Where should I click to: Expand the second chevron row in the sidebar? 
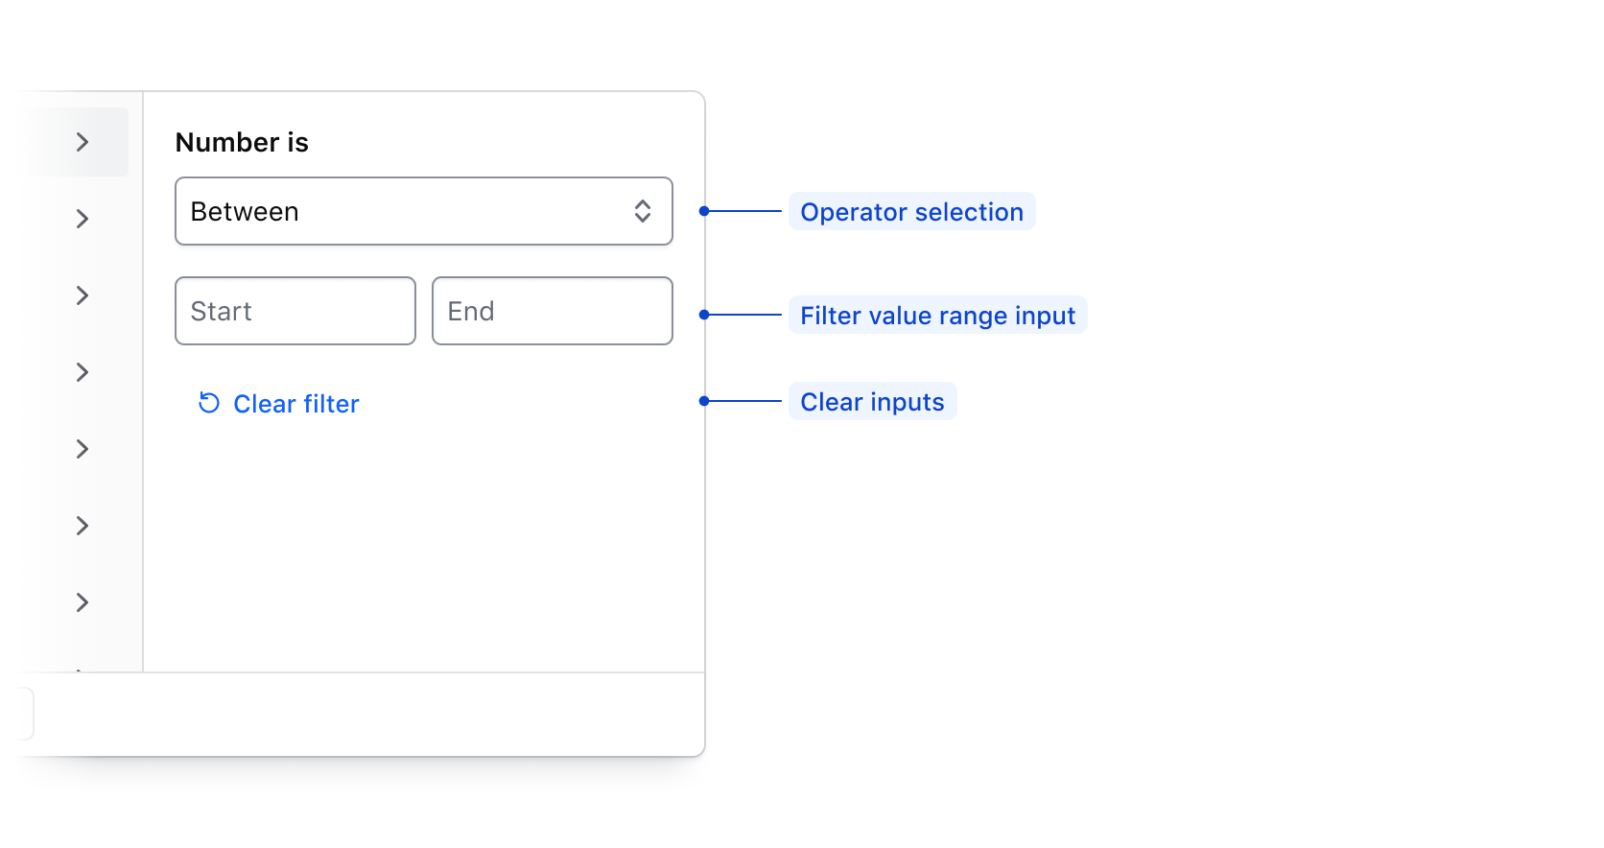point(83,219)
